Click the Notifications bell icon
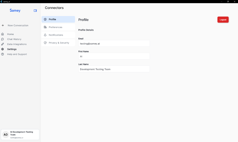This screenshot has width=238, height=142. 45,35
